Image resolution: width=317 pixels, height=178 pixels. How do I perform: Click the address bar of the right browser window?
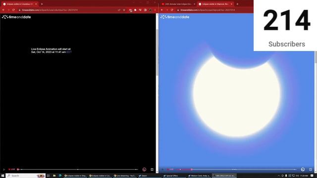coord(214,10)
